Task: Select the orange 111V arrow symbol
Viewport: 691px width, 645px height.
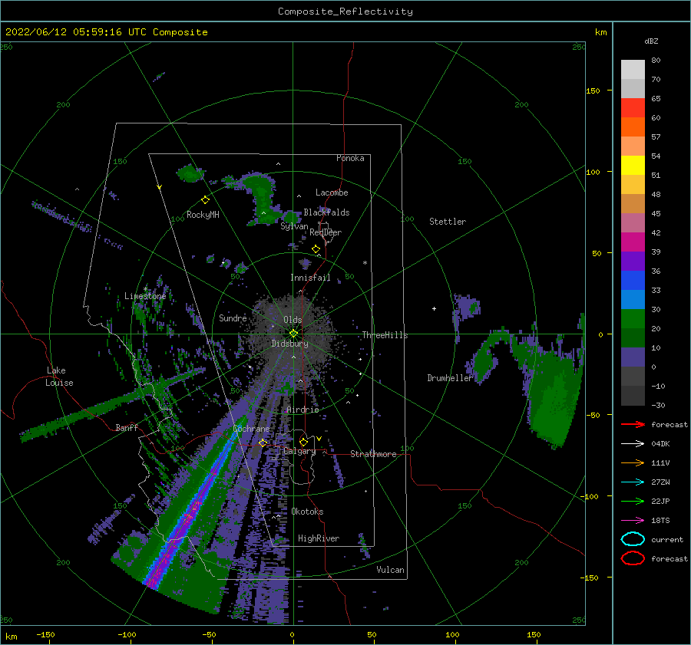Action: [x=633, y=462]
